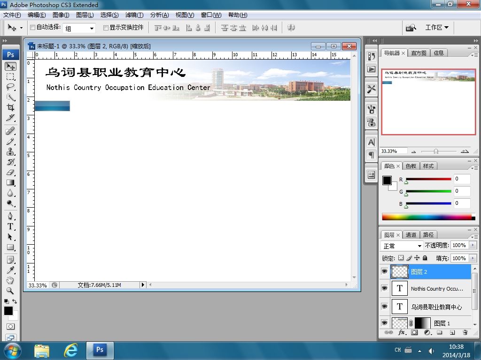Select the Notes tool

pos(10,260)
